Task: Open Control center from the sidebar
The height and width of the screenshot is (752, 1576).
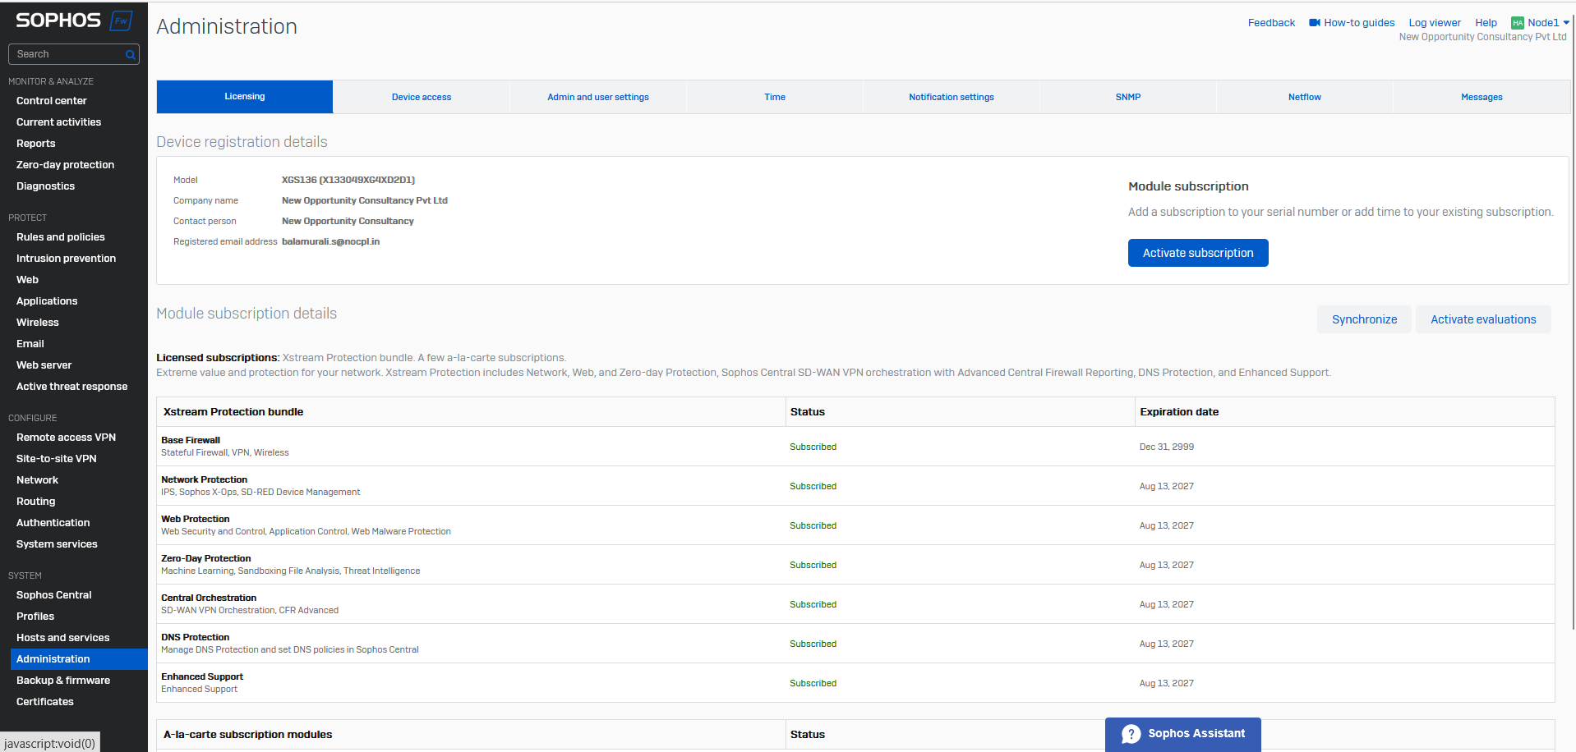Action: pyautogui.click(x=52, y=101)
